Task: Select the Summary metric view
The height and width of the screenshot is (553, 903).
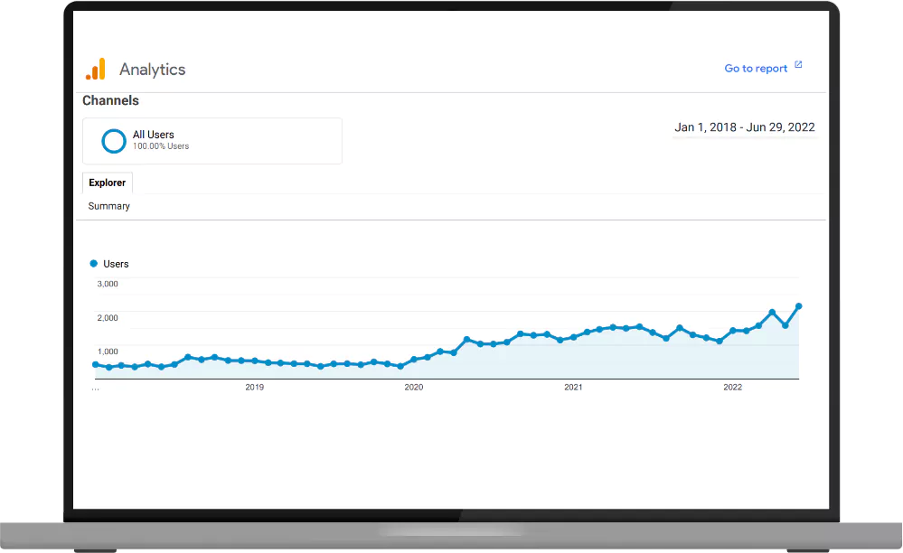Action: 108,206
